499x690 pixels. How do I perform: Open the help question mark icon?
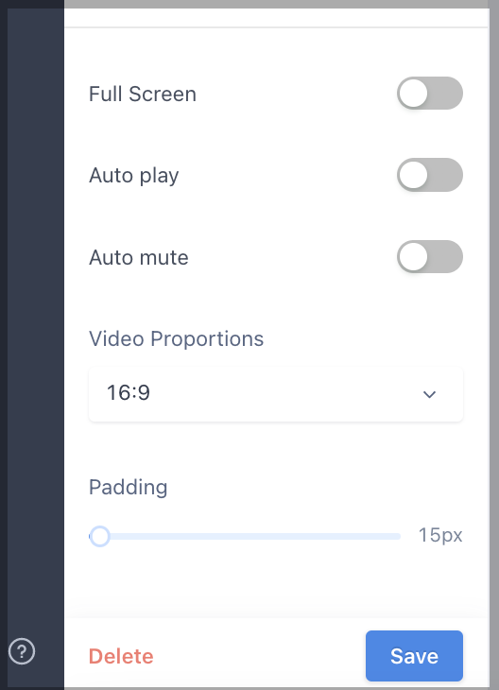(x=22, y=651)
